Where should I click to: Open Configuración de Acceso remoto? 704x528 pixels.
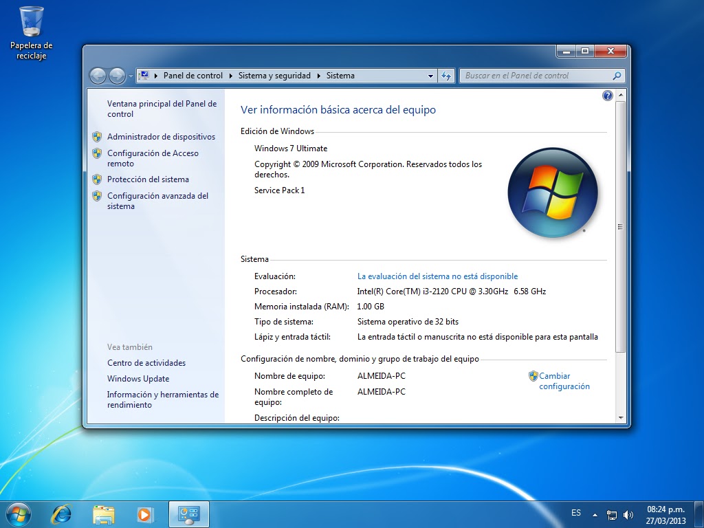point(153,159)
